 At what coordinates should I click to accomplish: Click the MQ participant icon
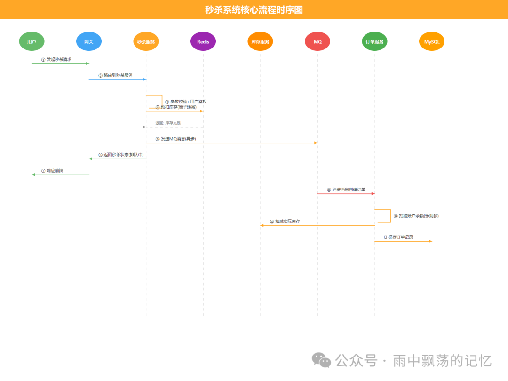pyautogui.click(x=317, y=41)
